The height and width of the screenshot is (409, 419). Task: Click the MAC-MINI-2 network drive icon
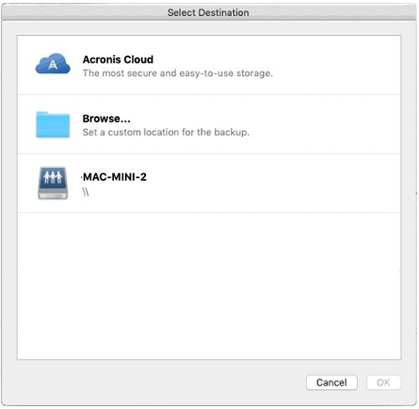53,183
